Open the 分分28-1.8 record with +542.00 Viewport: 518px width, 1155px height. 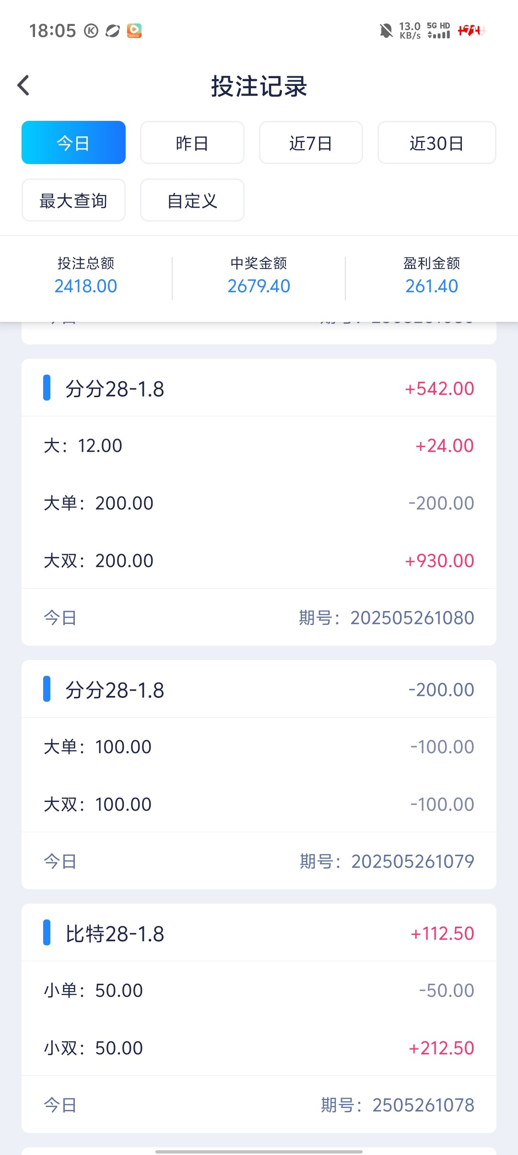259,389
